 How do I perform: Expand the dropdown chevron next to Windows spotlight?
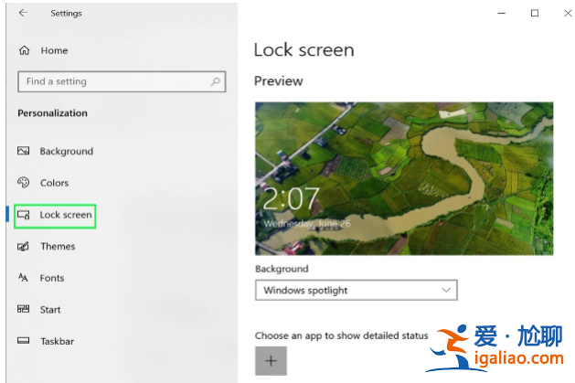tap(446, 291)
